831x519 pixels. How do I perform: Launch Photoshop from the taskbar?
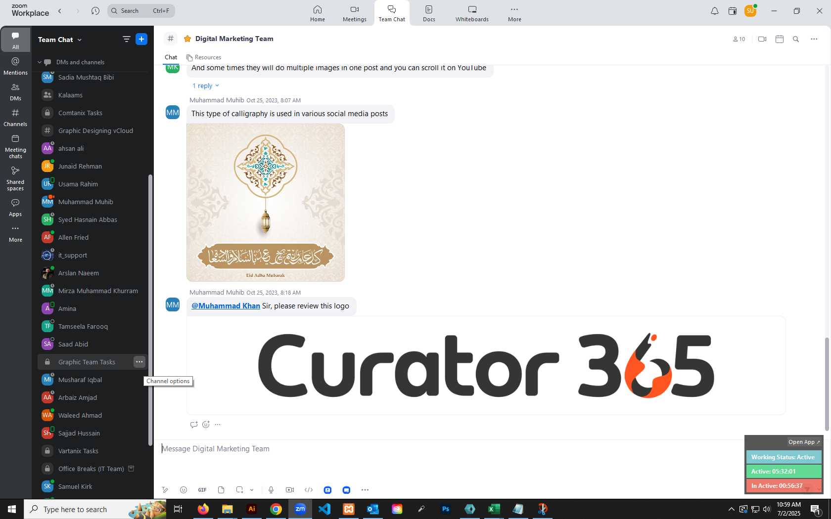click(446, 509)
